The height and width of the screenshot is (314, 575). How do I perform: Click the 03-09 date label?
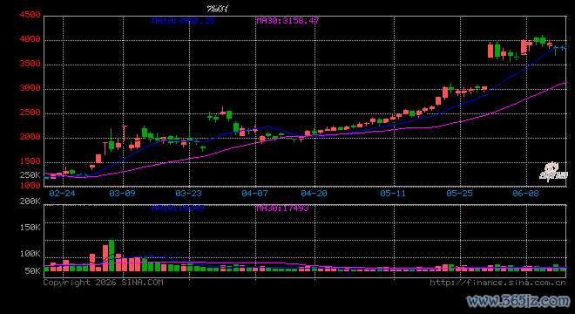(123, 193)
